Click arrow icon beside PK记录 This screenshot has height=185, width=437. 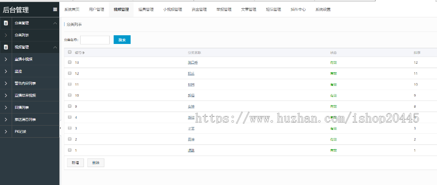(6, 132)
